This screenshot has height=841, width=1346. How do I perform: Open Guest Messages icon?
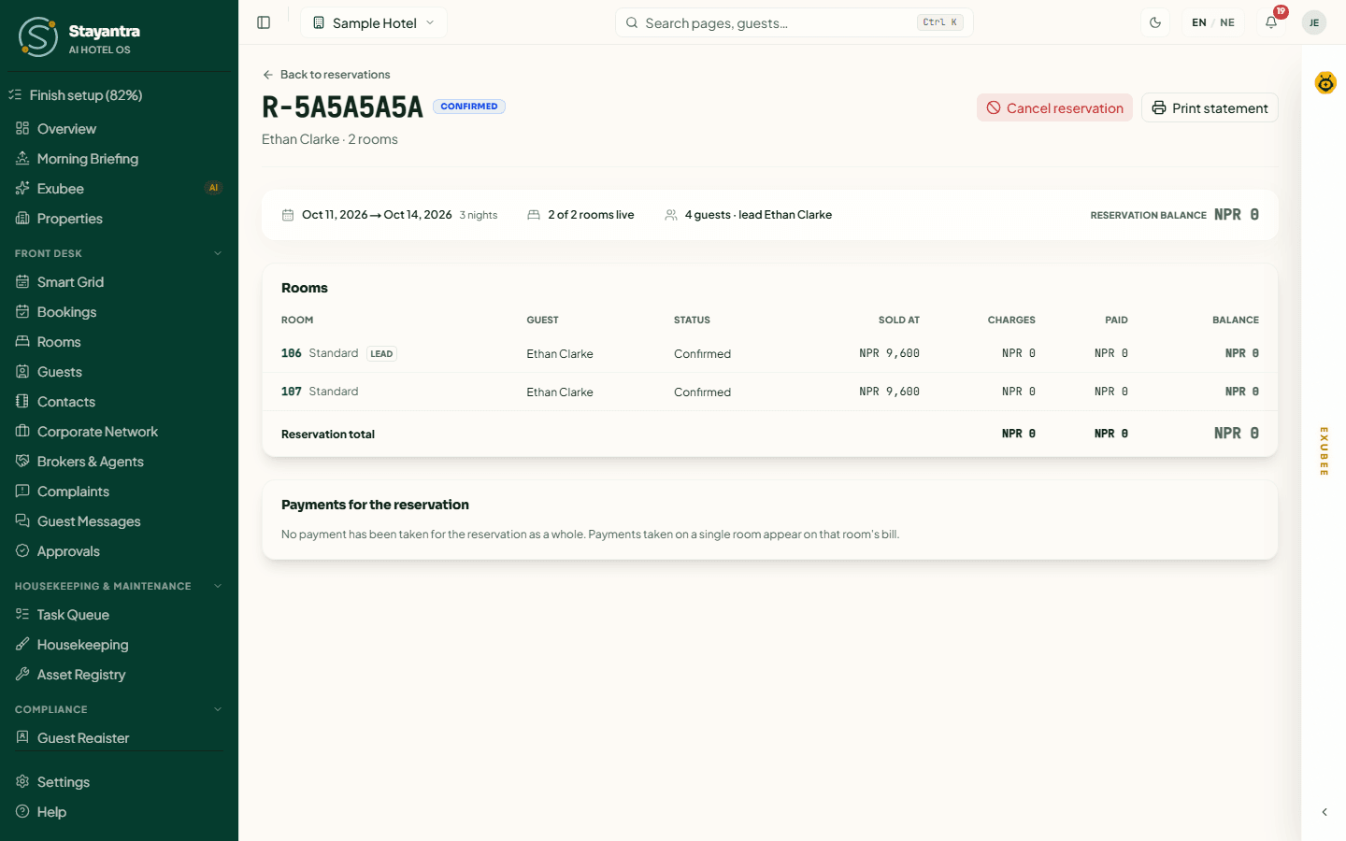(x=22, y=521)
